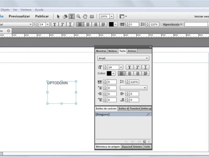This screenshot has width=209, height=157.
Task: Open the Color dropdown arrow in the Texto panel
Action: [113, 73]
